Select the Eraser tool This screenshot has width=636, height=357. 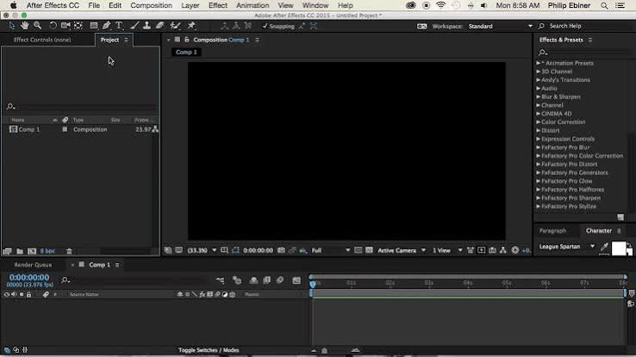tap(159, 26)
